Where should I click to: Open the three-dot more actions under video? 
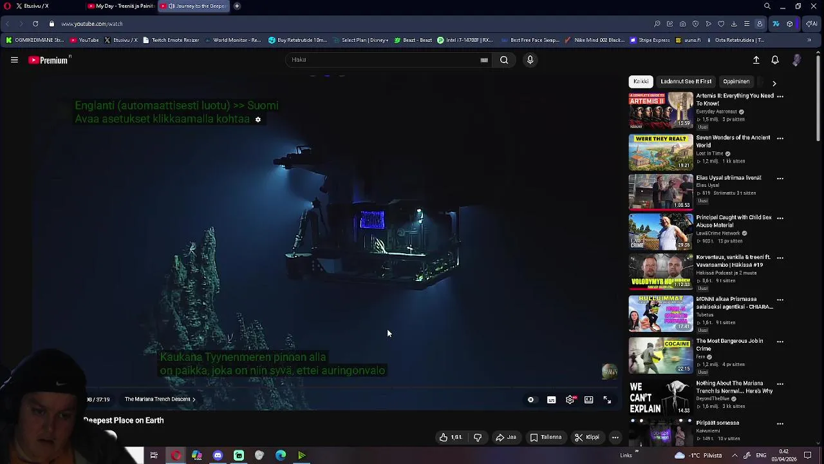point(615,438)
